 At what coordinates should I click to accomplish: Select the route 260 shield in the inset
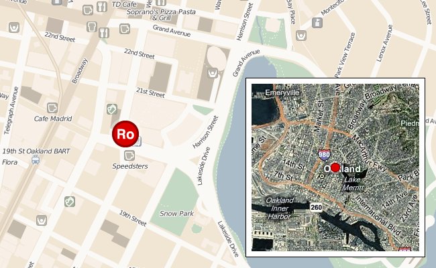point(316,207)
